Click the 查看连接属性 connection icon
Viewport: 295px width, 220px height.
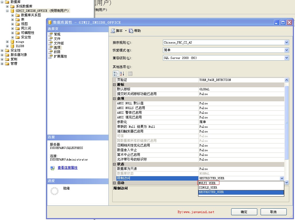52,168
